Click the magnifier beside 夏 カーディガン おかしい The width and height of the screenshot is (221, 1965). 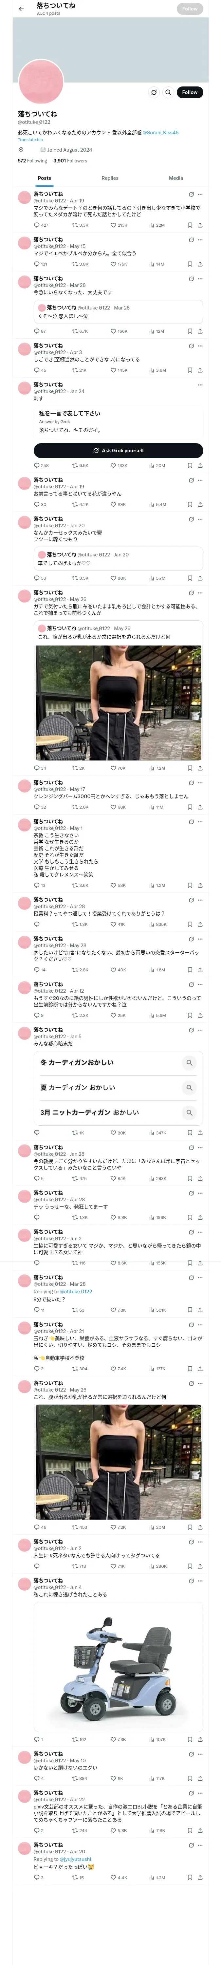(189, 1087)
